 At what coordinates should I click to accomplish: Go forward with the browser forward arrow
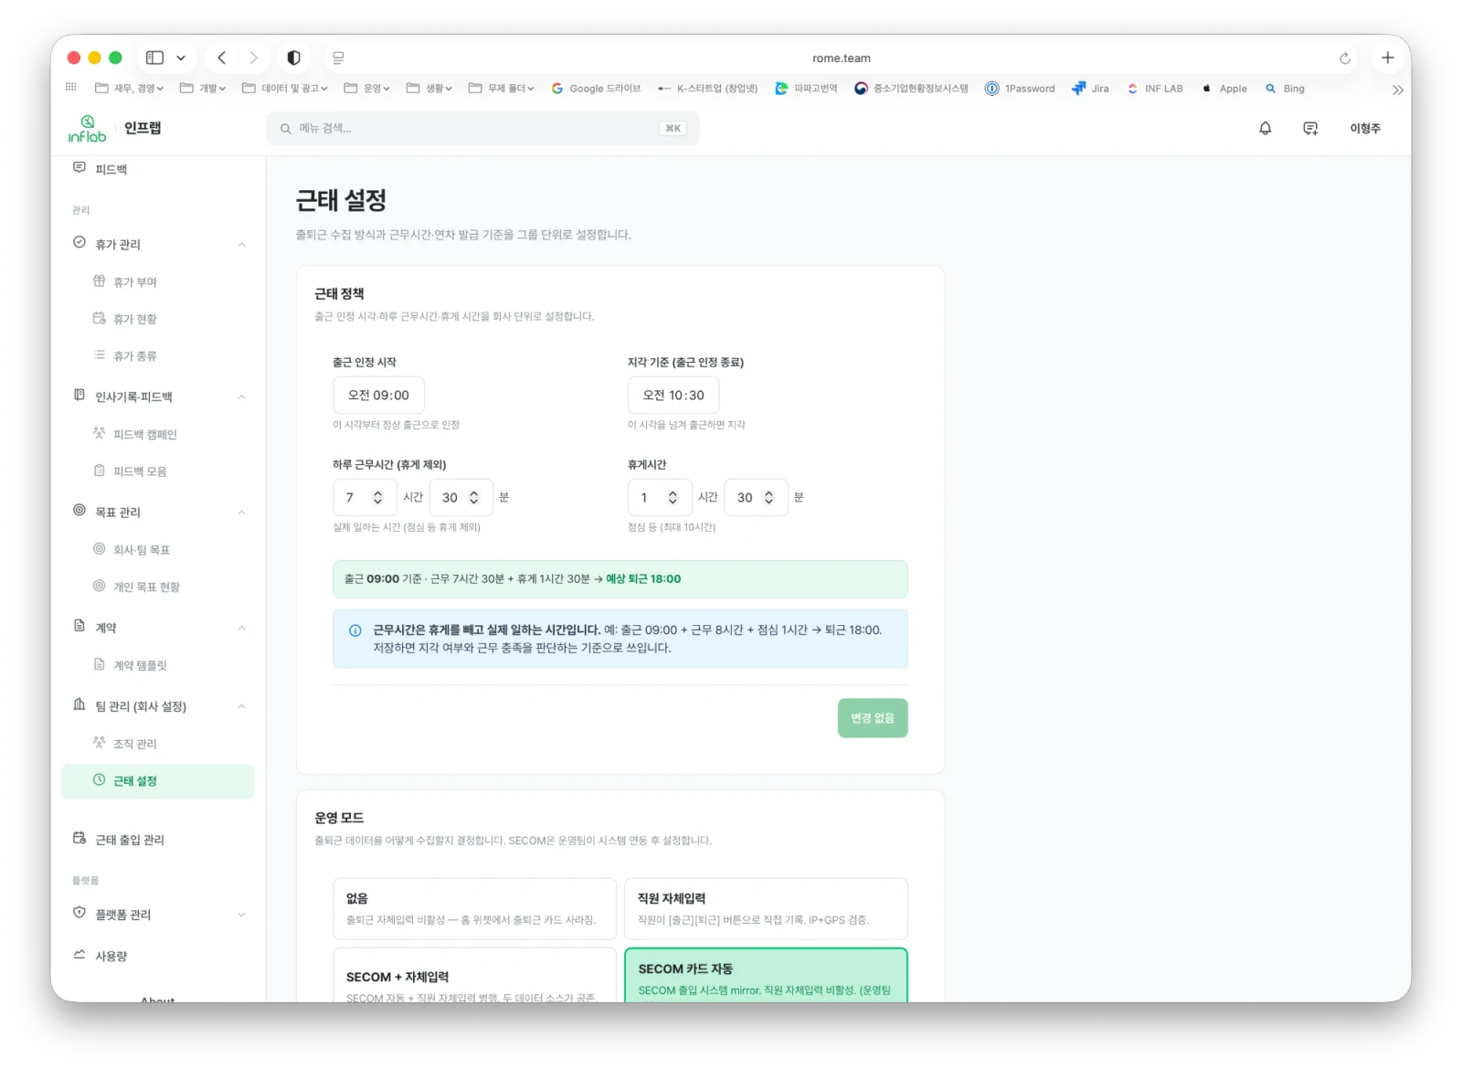(x=253, y=58)
